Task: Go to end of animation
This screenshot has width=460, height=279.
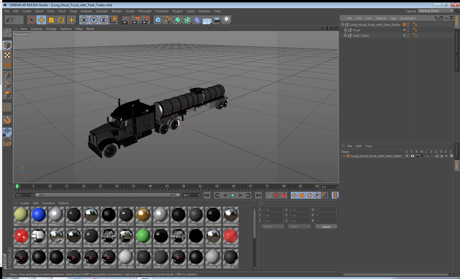Action: (258, 195)
